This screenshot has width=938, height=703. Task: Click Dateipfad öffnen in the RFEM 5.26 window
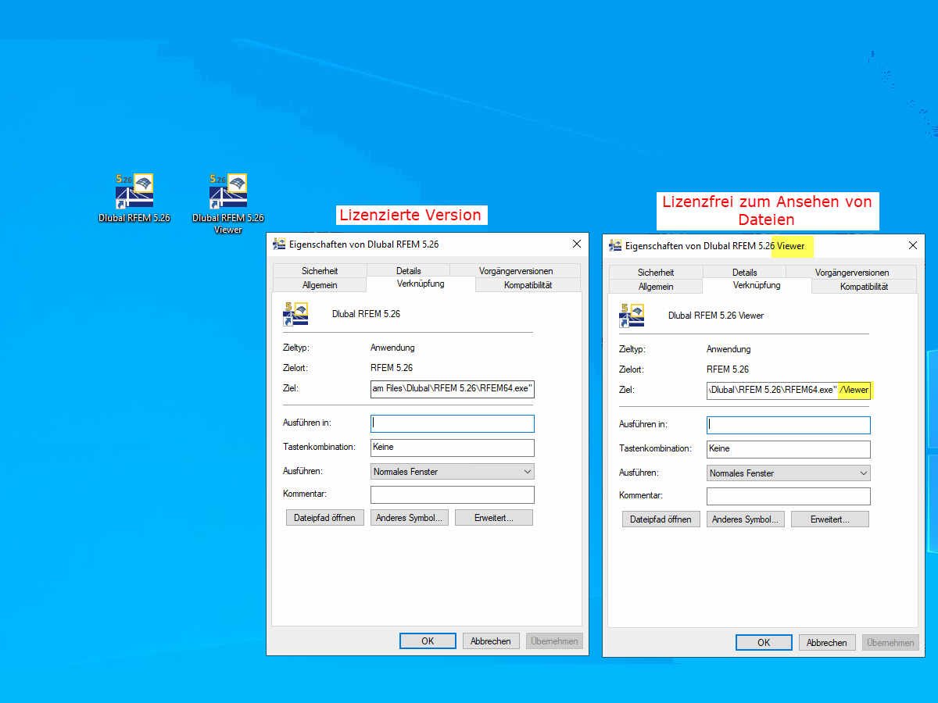click(x=325, y=518)
